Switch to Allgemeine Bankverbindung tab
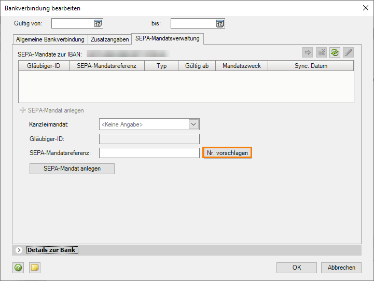 [x=50, y=39]
